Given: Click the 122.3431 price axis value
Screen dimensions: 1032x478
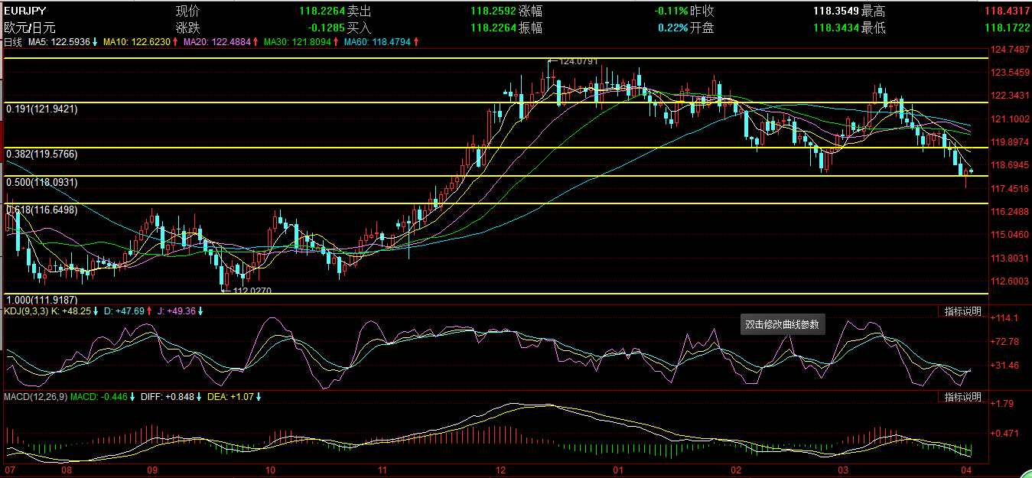Looking at the screenshot, I should [x=1008, y=96].
